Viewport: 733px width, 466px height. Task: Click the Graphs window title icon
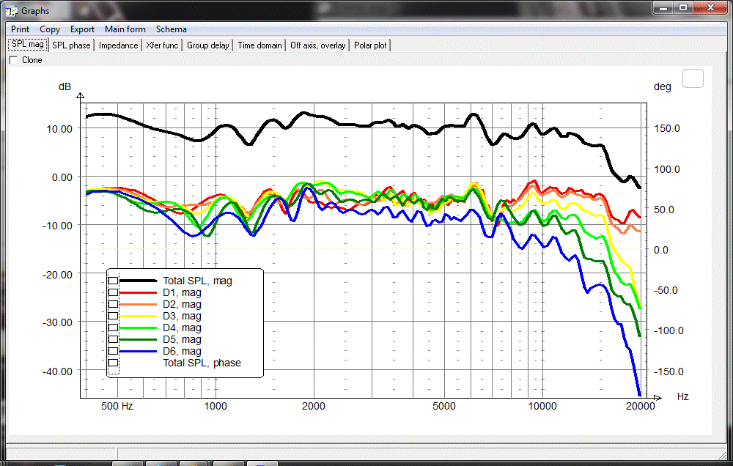coord(11,11)
